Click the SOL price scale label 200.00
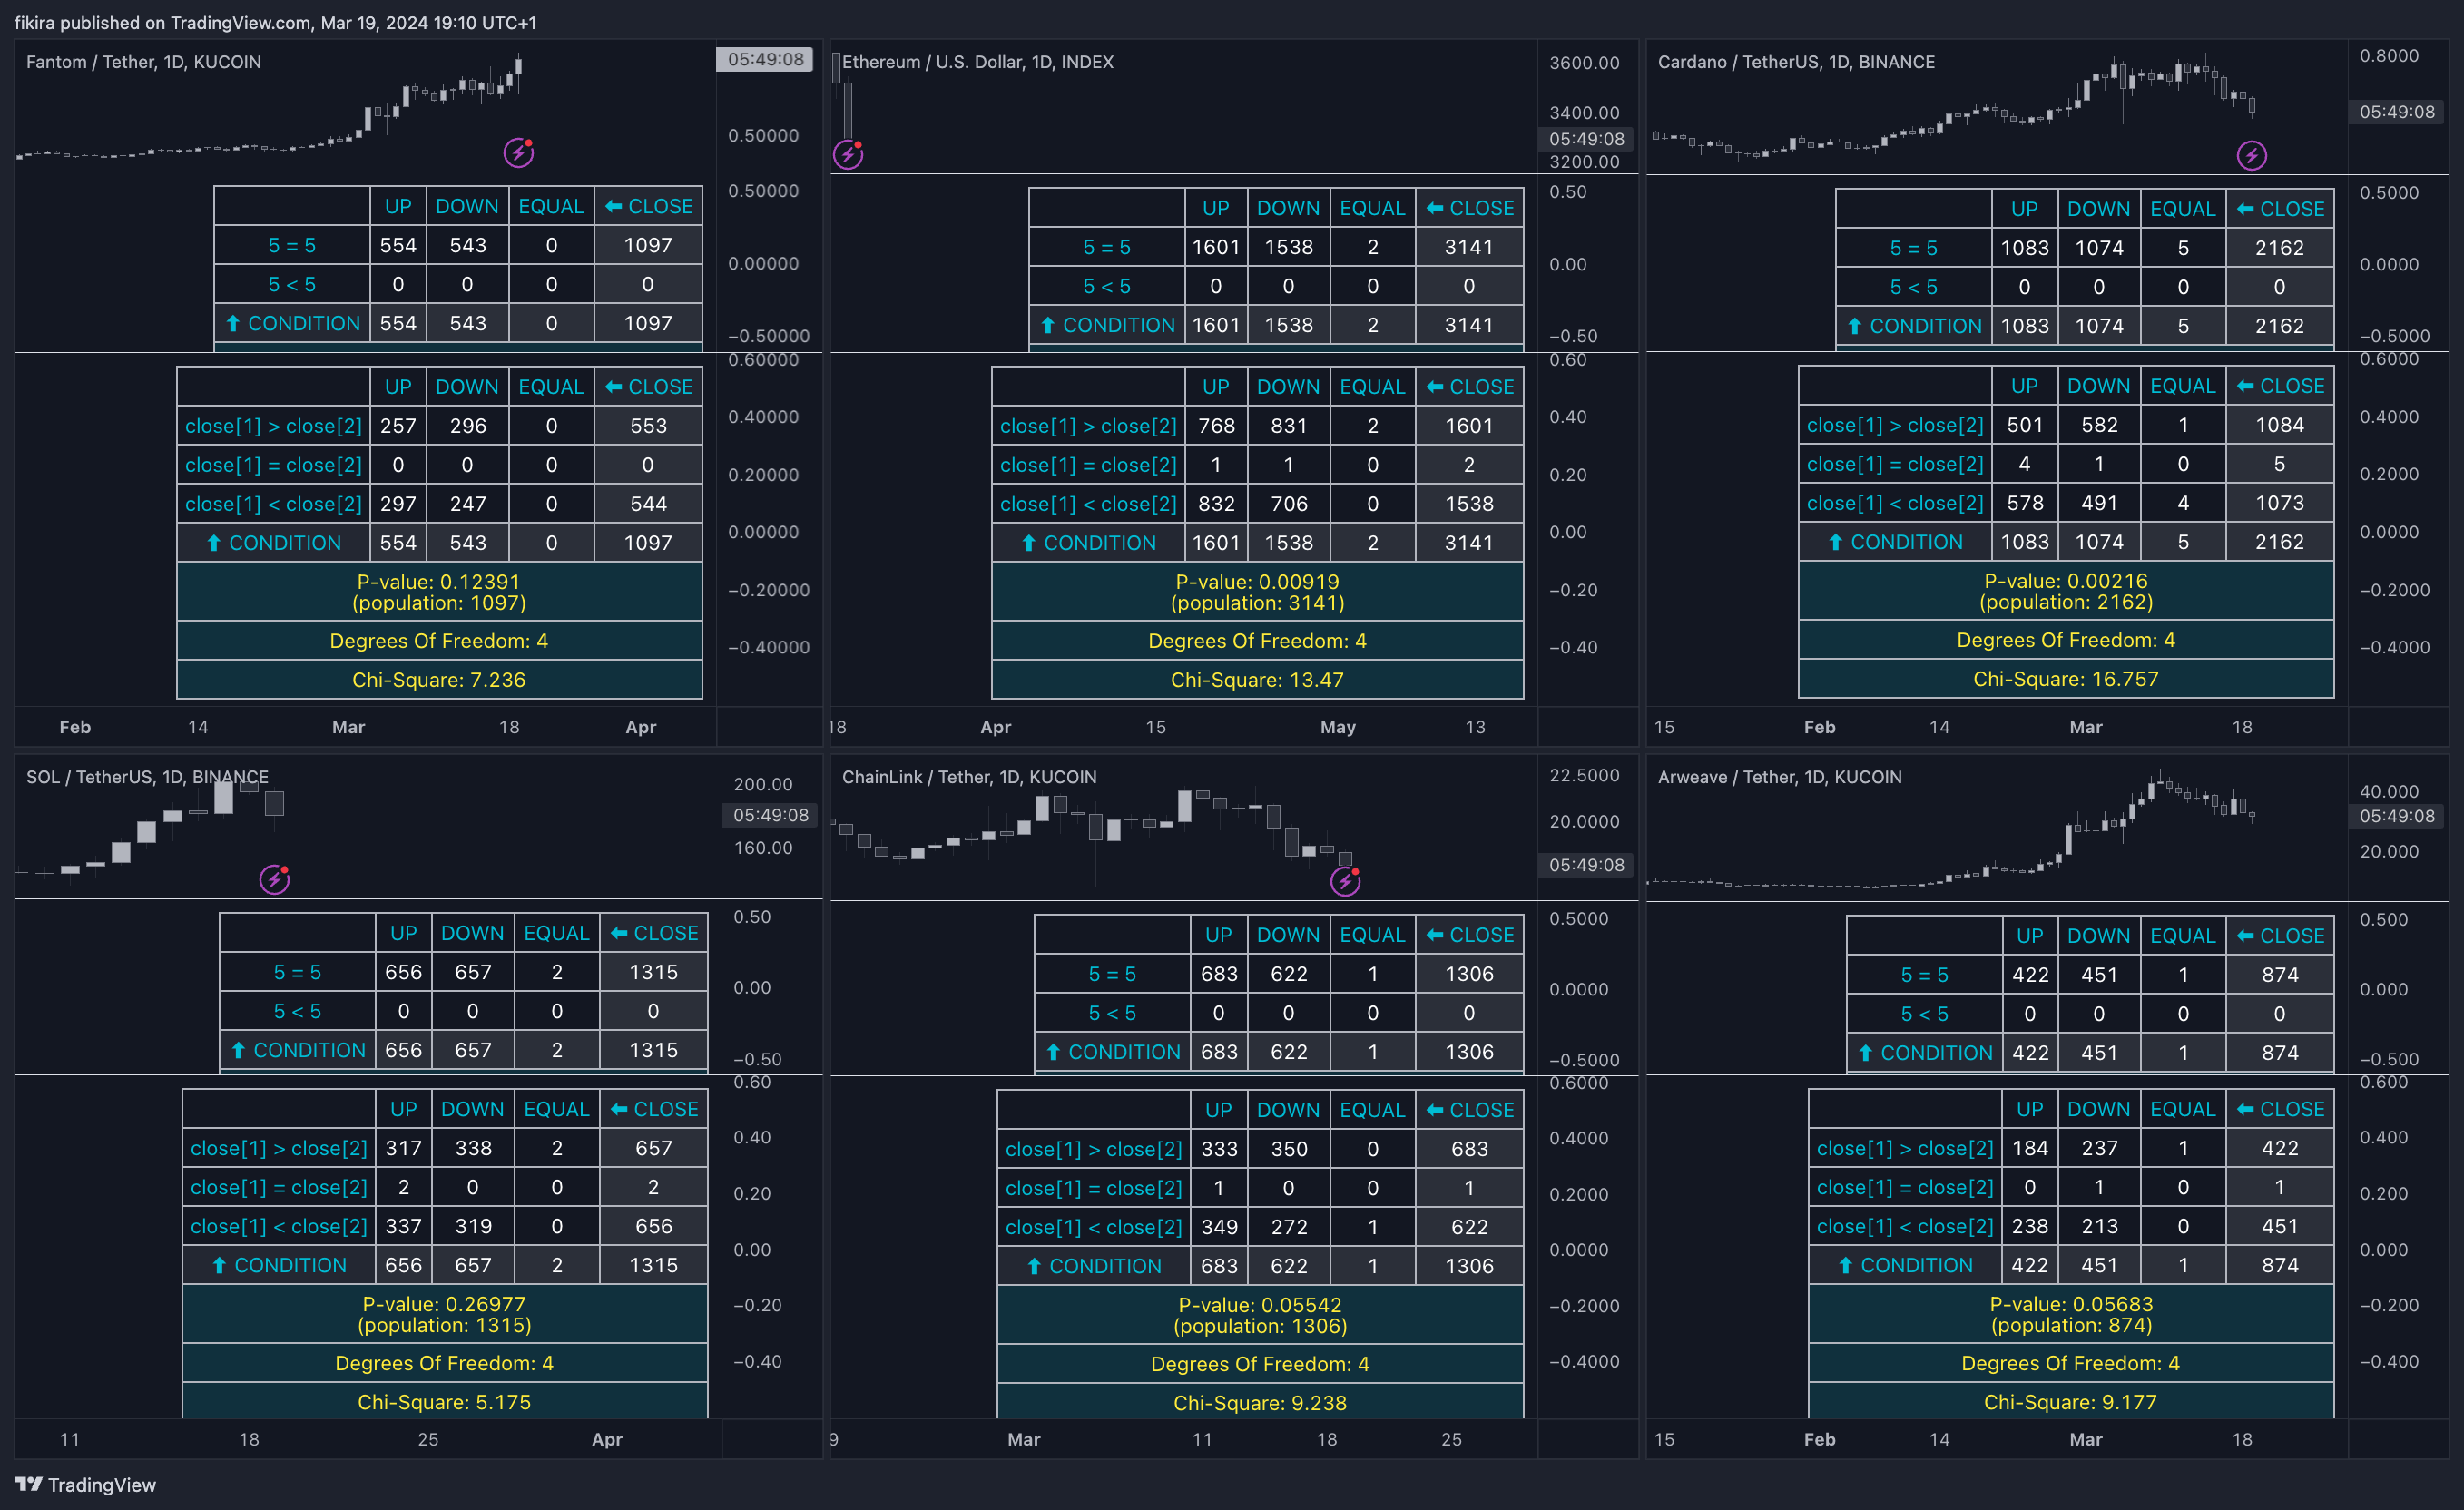Screen dimensions: 2464x1510 (x=763, y=784)
